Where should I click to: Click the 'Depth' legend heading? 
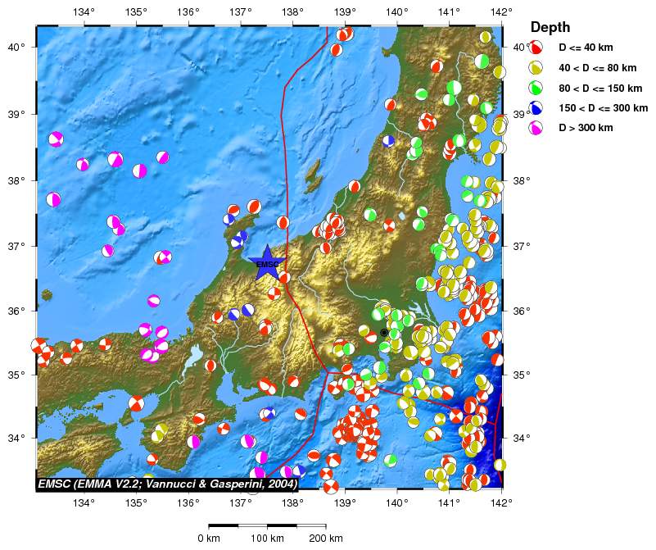point(550,28)
